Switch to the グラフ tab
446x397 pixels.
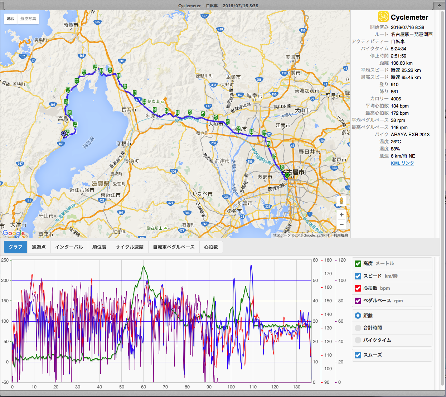tap(15, 247)
